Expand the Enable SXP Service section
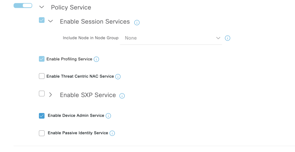Viewport: 295px width, 152px height. (50, 95)
